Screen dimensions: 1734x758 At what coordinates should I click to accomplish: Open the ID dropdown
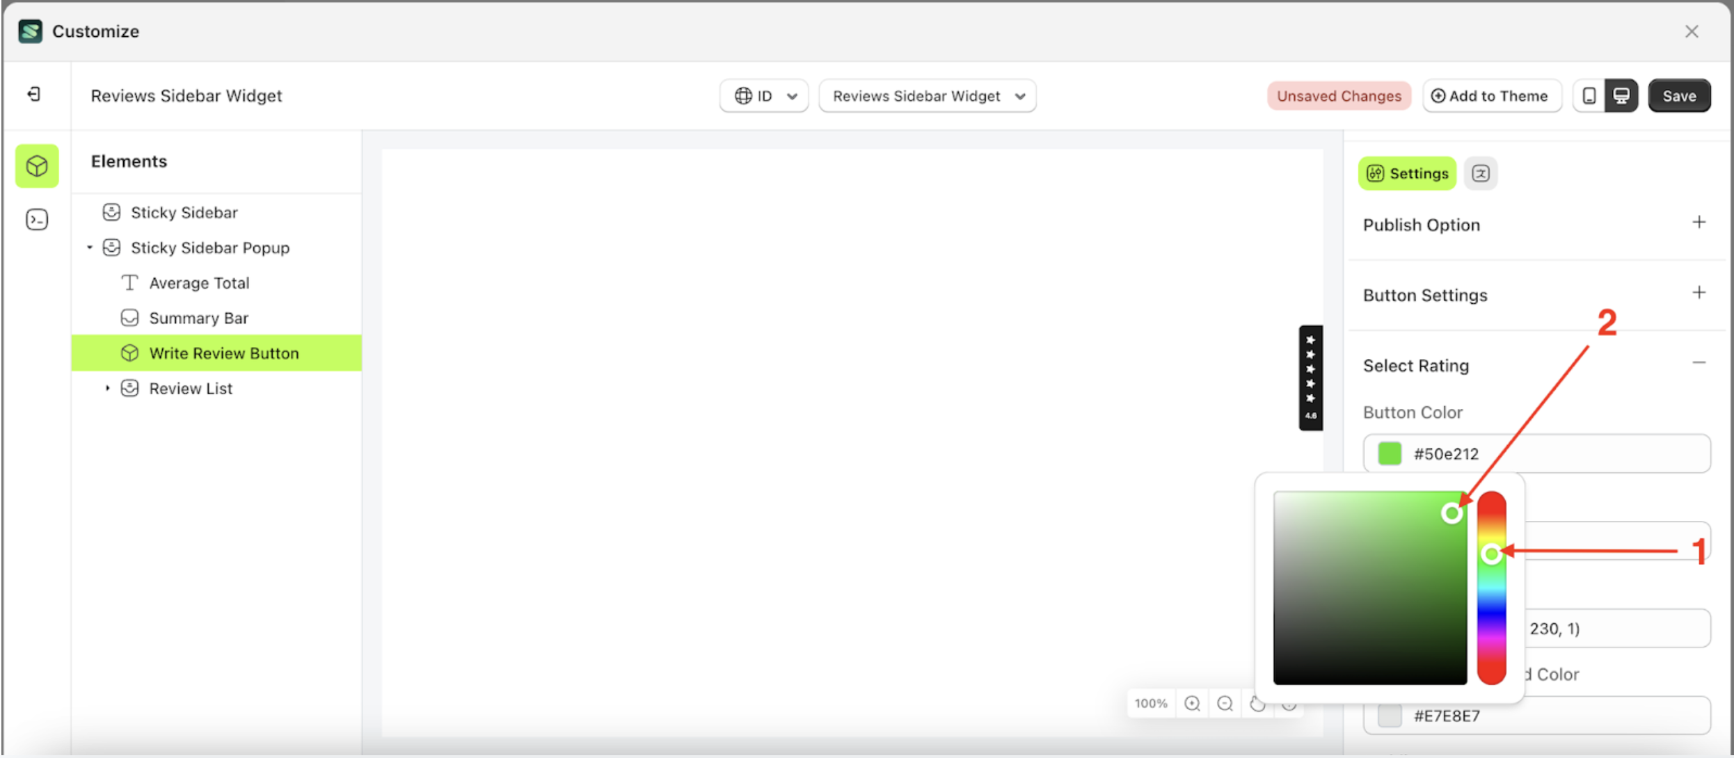click(763, 96)
